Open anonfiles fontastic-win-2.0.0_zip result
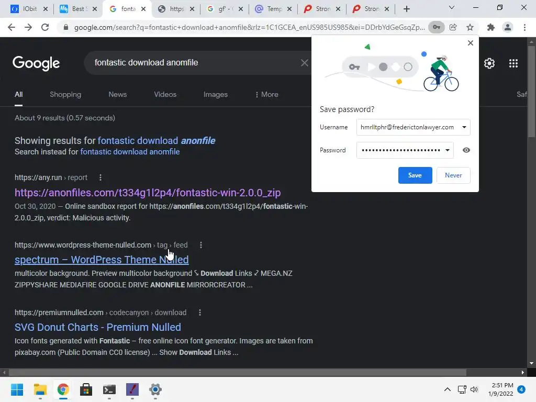Screen dimensions: 536x402 coord(148,193)
